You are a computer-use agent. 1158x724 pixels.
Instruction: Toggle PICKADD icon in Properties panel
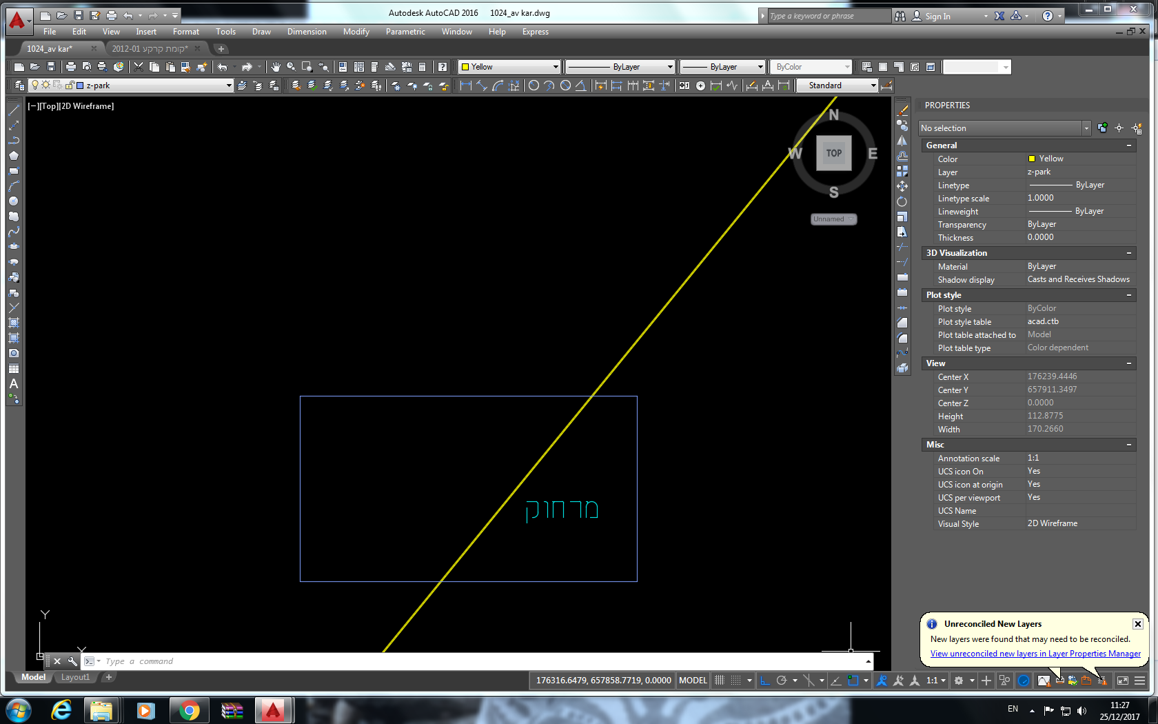point(1102,128)
